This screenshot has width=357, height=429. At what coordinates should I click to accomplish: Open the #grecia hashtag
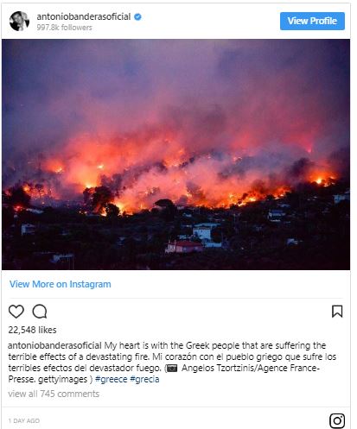click(144, 379)
